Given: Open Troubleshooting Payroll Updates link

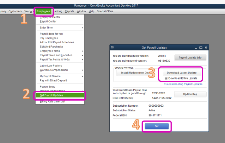Looking at the screenshot, I should 183,84.
